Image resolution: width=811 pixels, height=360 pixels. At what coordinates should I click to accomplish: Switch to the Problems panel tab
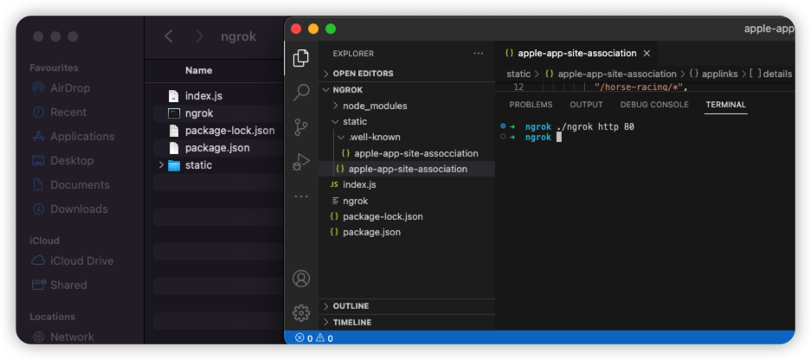click(x=531, y=105)
